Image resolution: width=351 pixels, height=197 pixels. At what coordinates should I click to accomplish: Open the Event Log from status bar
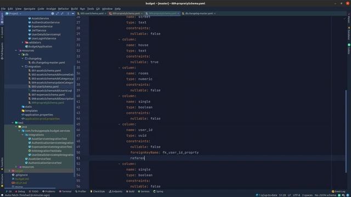[338, 192]
